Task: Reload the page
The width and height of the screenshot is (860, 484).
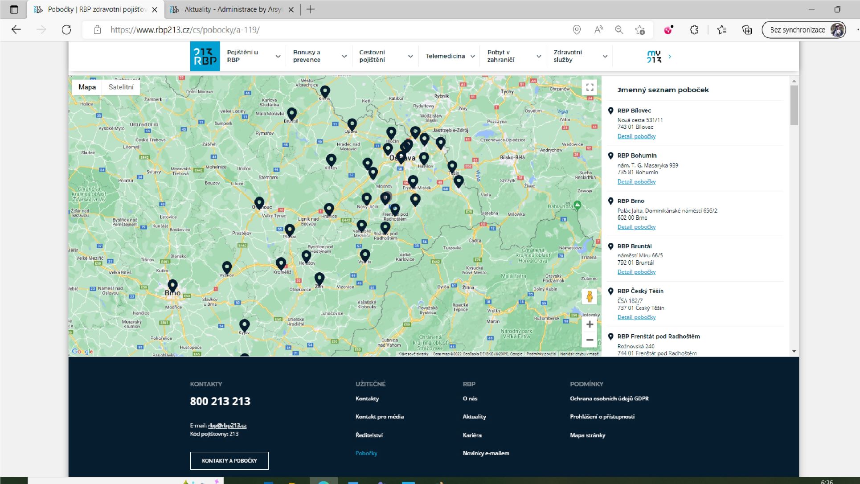Action: click(x=66, y=30)
